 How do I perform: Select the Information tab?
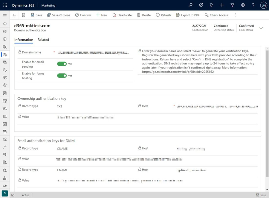point(24,40)
